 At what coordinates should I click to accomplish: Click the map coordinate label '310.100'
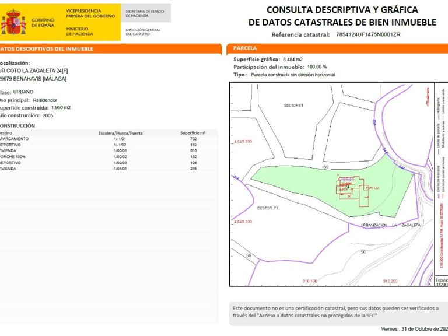point(310,281)
